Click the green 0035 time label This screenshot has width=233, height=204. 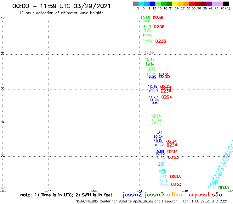(224, 188)
